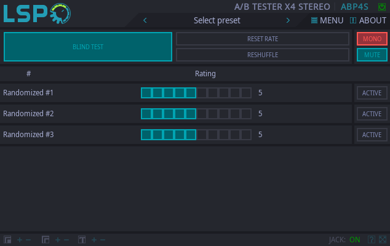Click the A/B TESTER X4 STEREO title

(282, 7)
